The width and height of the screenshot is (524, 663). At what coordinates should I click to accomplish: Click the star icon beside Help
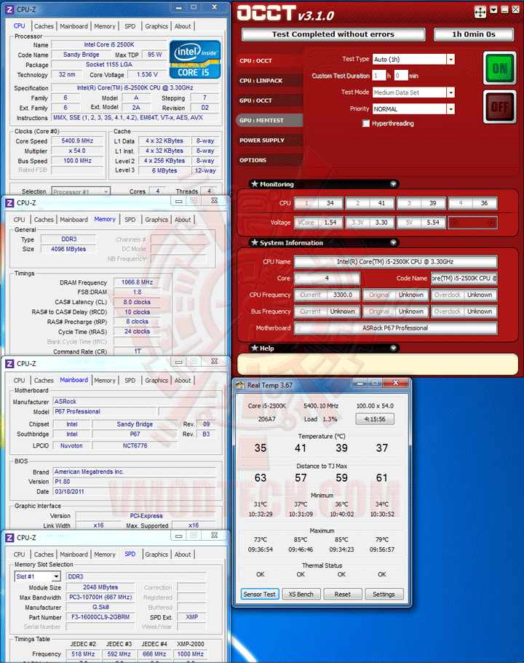tap(254, 348)
